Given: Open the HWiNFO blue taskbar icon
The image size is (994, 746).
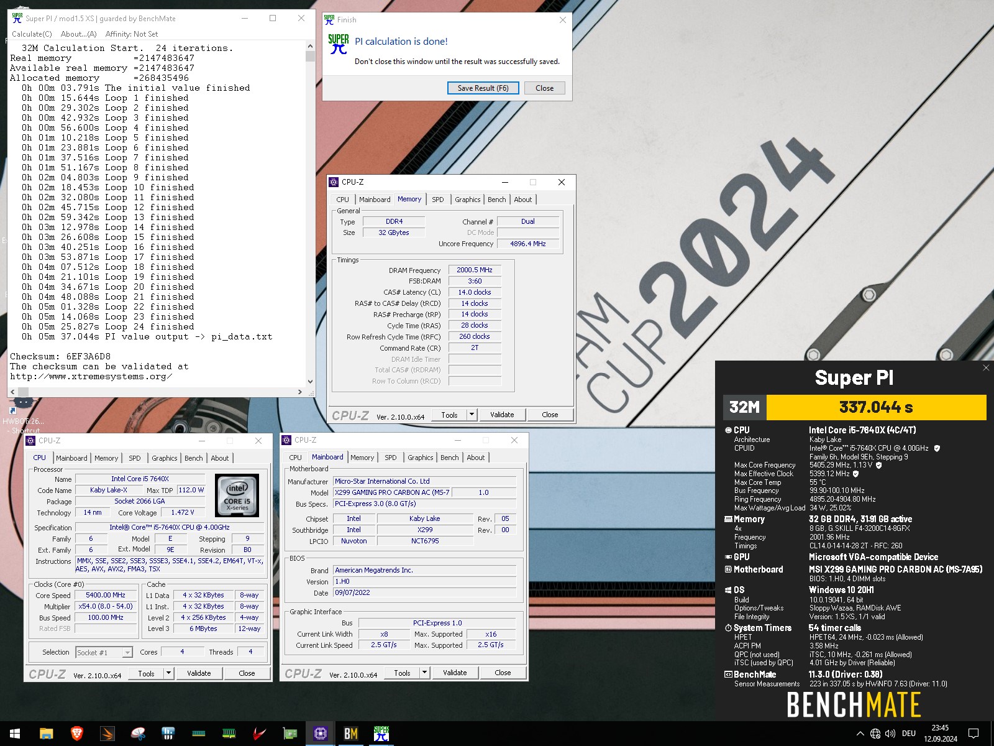Looking at the screenshot, I should (168, 734).
